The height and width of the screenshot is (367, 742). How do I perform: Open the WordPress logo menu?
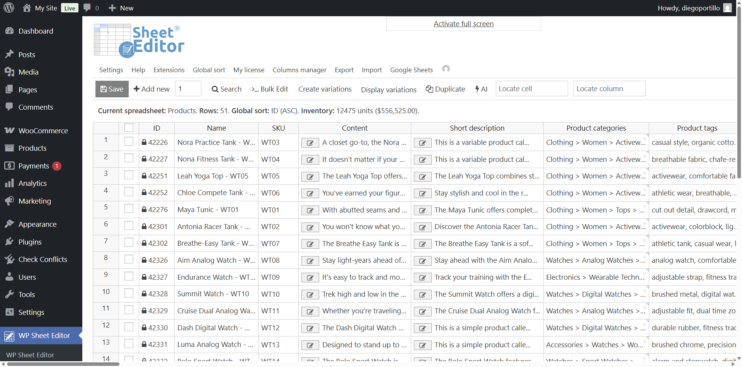click(x=8, y=8)
